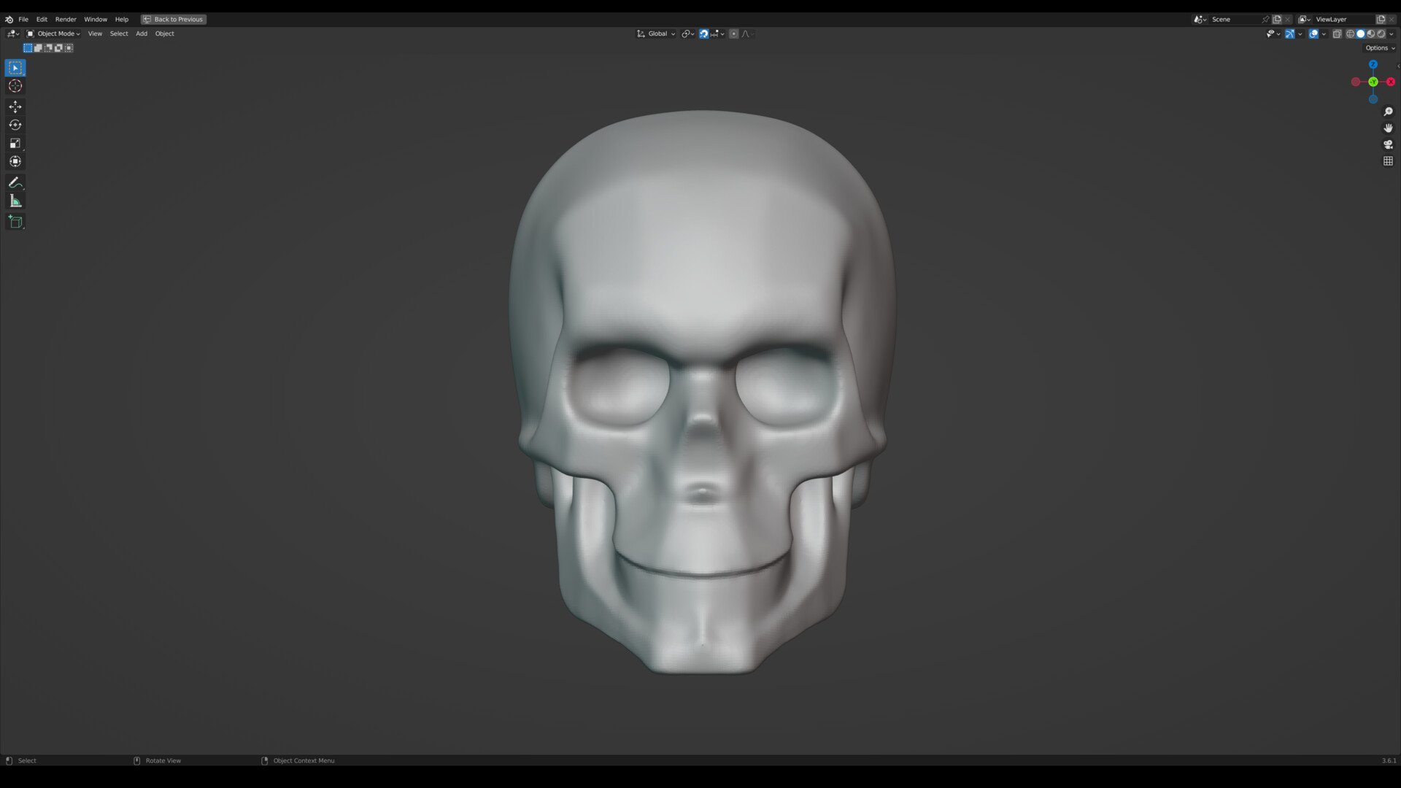Open the Render menu

[x=66, y=19]
